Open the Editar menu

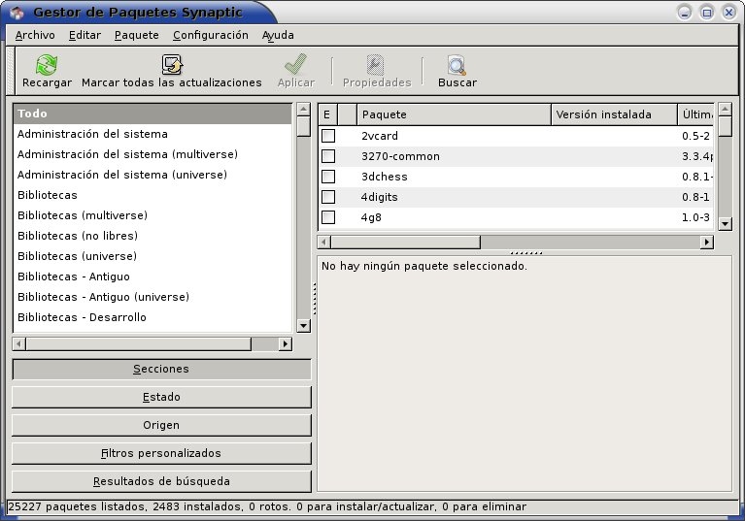coord(85,35)
